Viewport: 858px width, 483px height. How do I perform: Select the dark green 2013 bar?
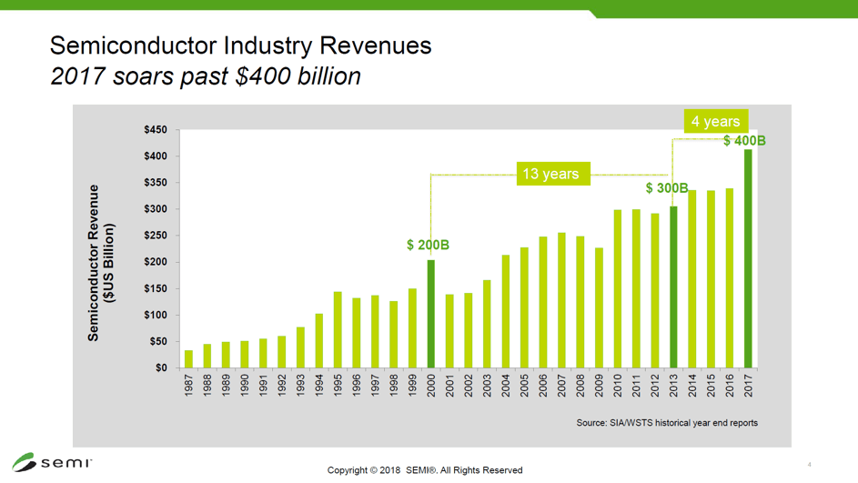click(x=673, y=287)
